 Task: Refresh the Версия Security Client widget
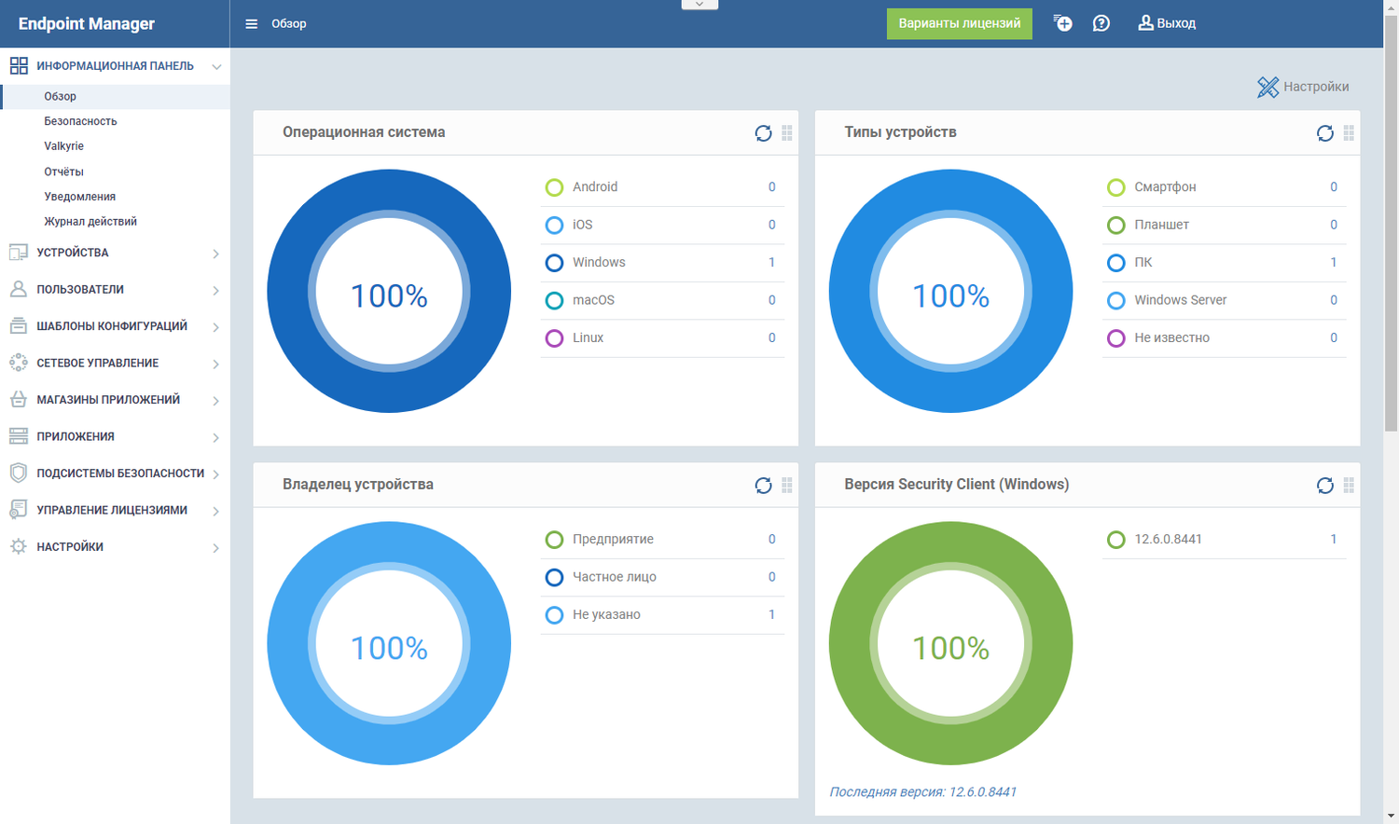[x=1324, y=486]
